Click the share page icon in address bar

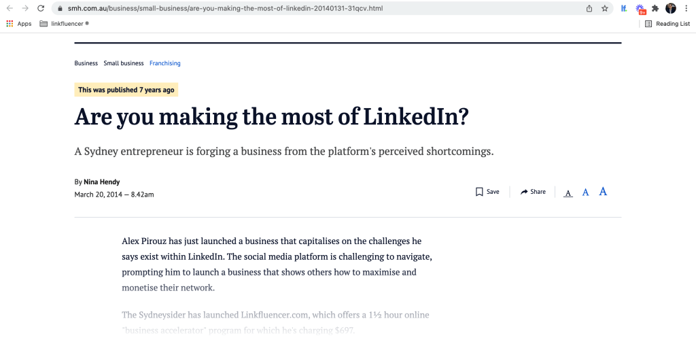tap(589, 8)
